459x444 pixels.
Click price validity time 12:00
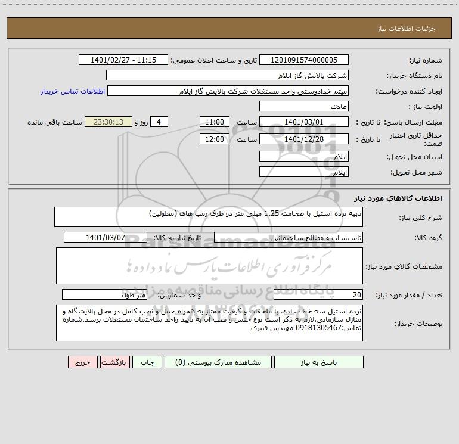pyautogui.click(x=214, y=139)
